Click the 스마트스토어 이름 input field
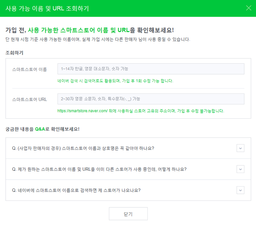Image resolution: width=256 pixels, height=226 pixels. tap(151, 69)
